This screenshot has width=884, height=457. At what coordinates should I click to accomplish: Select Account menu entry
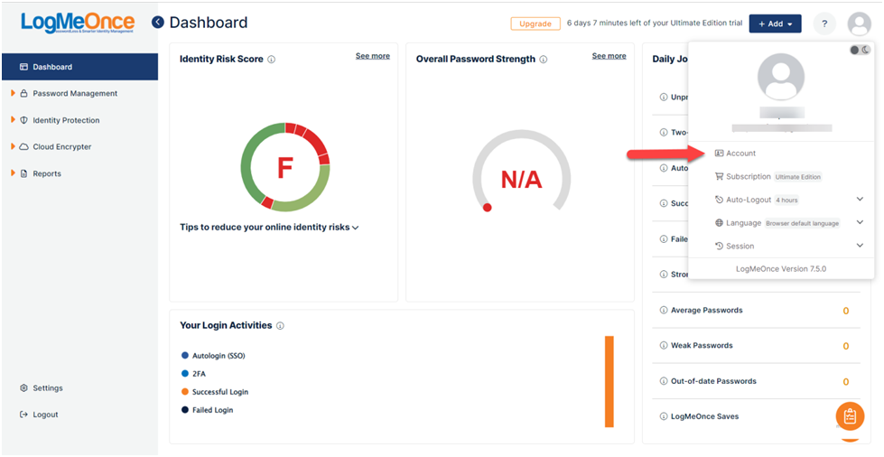pos(740,154)
